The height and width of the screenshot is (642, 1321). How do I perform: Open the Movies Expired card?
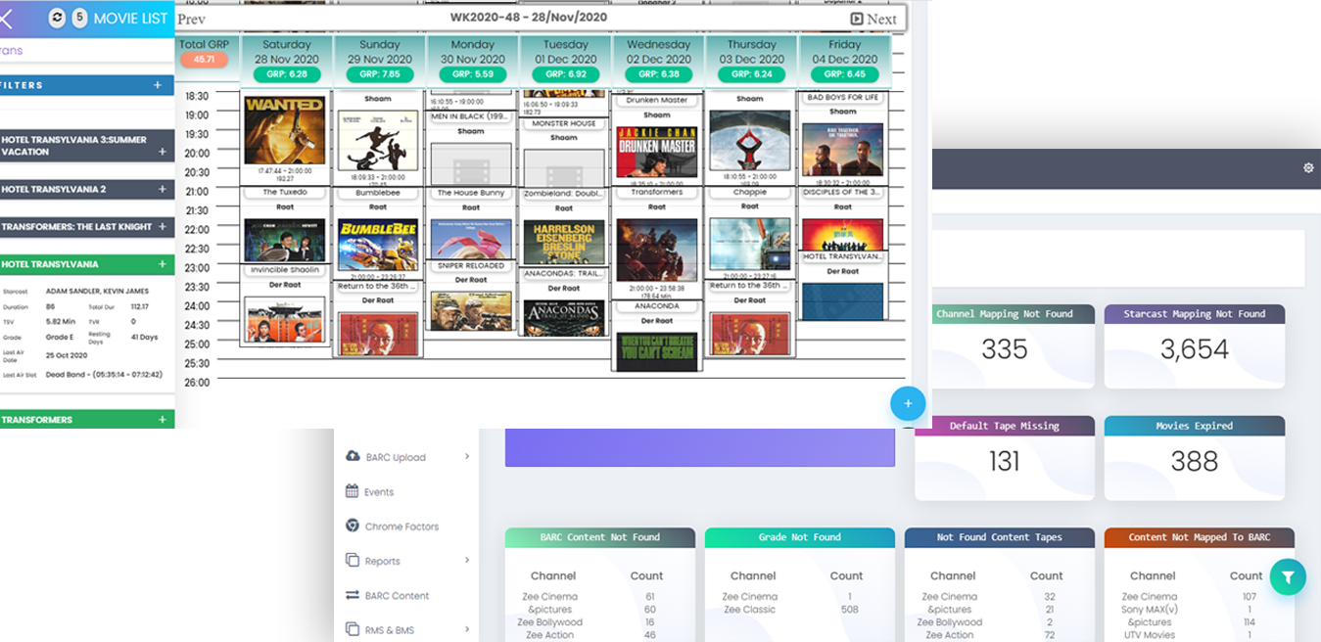[x=1194, y=458]
